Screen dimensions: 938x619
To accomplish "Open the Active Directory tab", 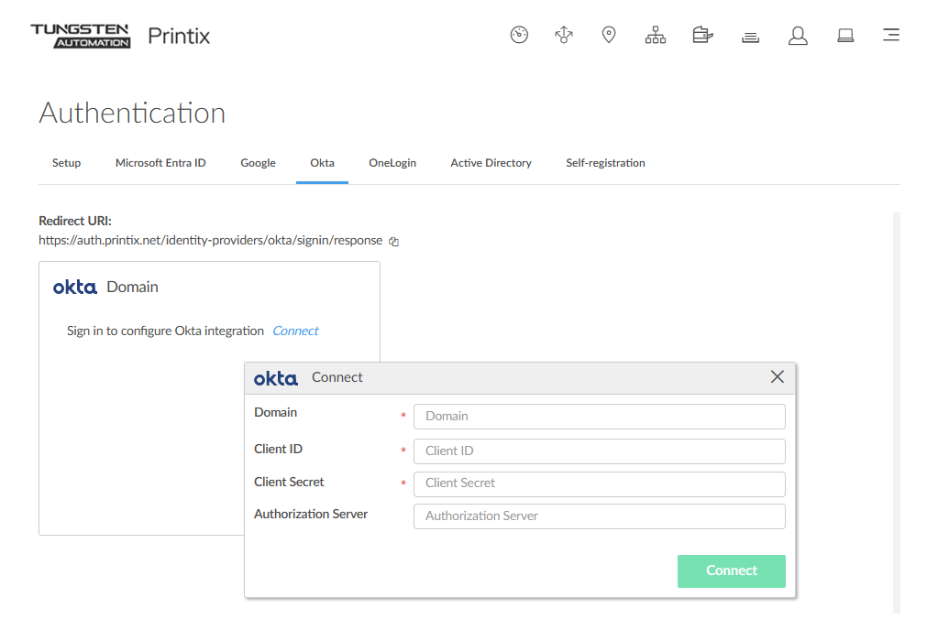I will pos(491,163).
